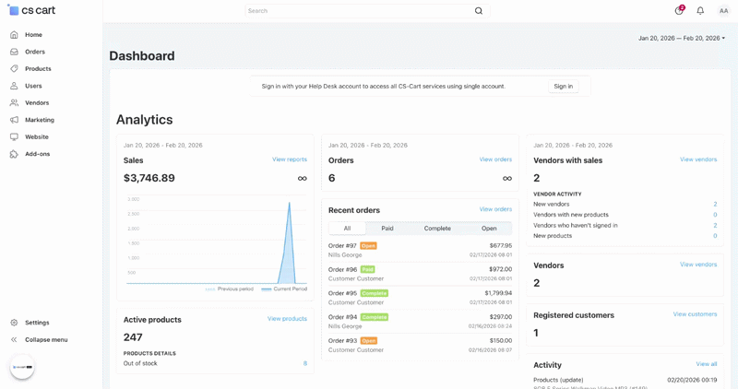
Task: Collapse the sidebar menu
Action: (45, 340)
